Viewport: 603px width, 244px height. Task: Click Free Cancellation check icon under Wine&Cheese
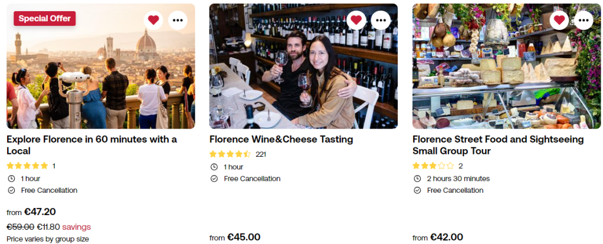214,179
